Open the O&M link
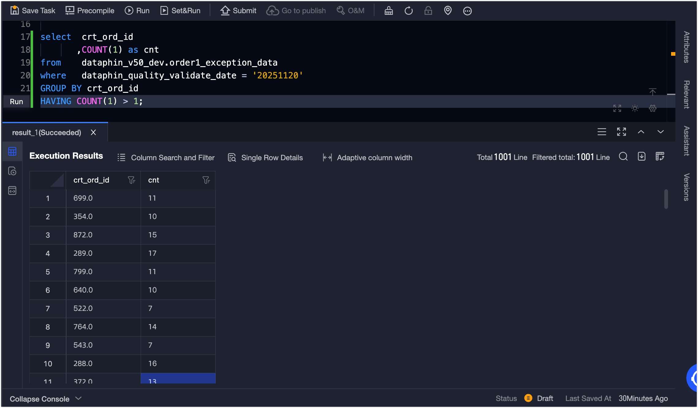 (351, 11)
